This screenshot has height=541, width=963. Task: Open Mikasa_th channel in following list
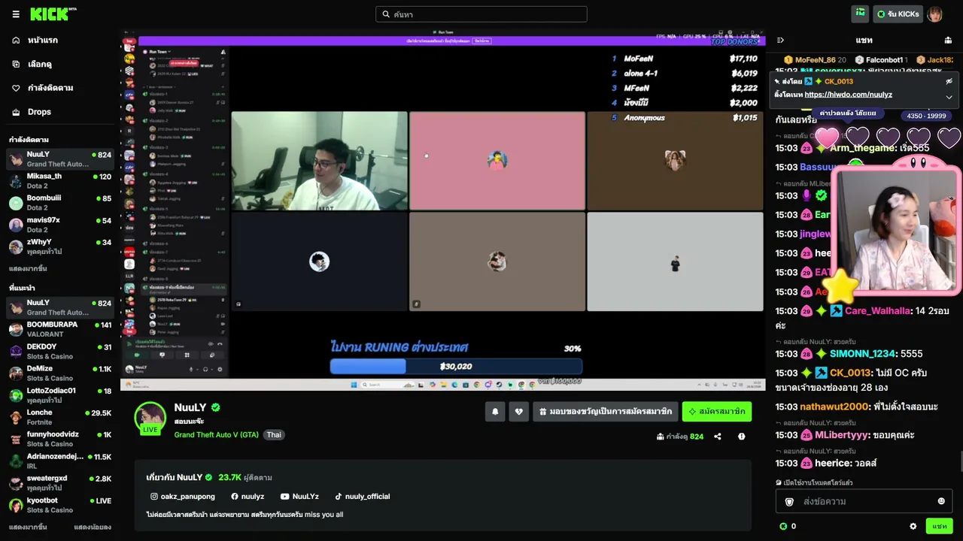pos(60,181)
